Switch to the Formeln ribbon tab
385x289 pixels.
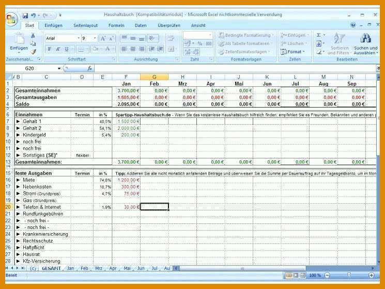116,25
